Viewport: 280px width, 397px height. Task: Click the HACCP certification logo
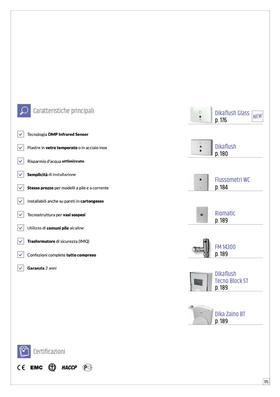tap(69, 368)
